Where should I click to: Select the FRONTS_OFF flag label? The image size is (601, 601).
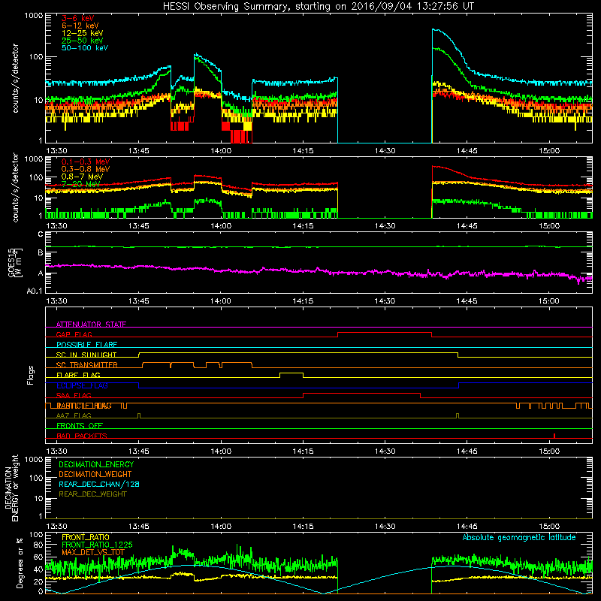click(80, 426)
